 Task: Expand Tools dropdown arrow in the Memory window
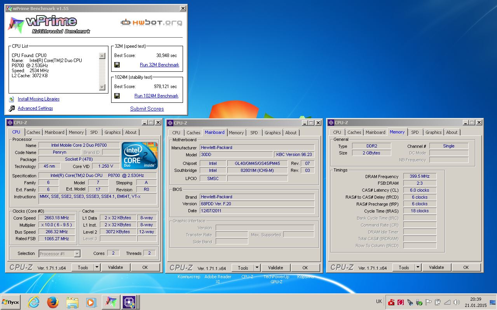418,267
